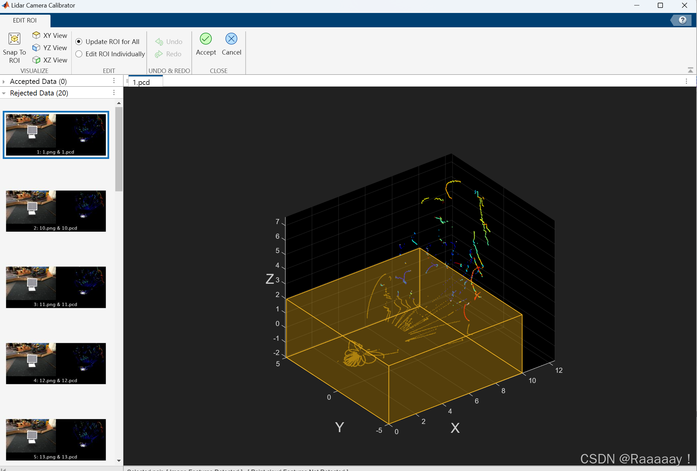Collapse the toolstrip with the arrow icon
The width and height of the screenshot is (697, 471).
pyautogui.click(x=690, y=70)
